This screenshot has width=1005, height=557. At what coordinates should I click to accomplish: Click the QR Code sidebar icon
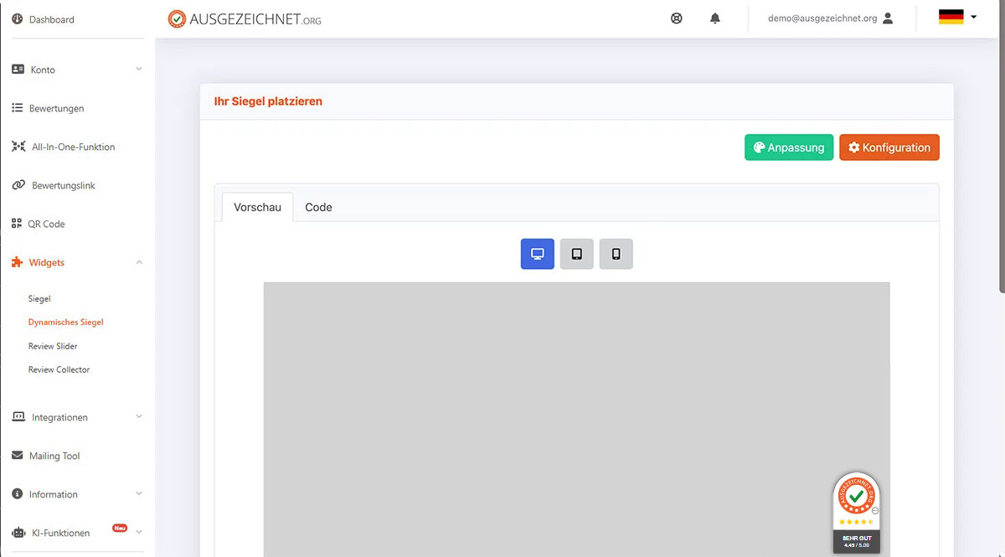click(x=18, y=224)
